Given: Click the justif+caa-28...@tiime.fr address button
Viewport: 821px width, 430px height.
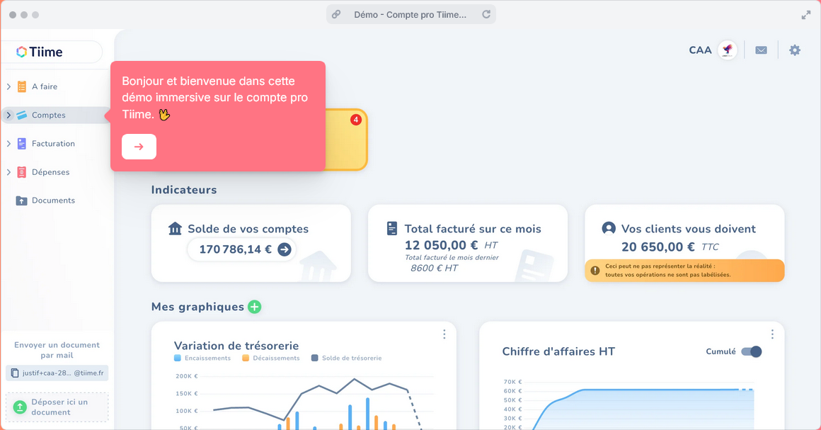Looking at the screenshot, I should tap(57, 373).
